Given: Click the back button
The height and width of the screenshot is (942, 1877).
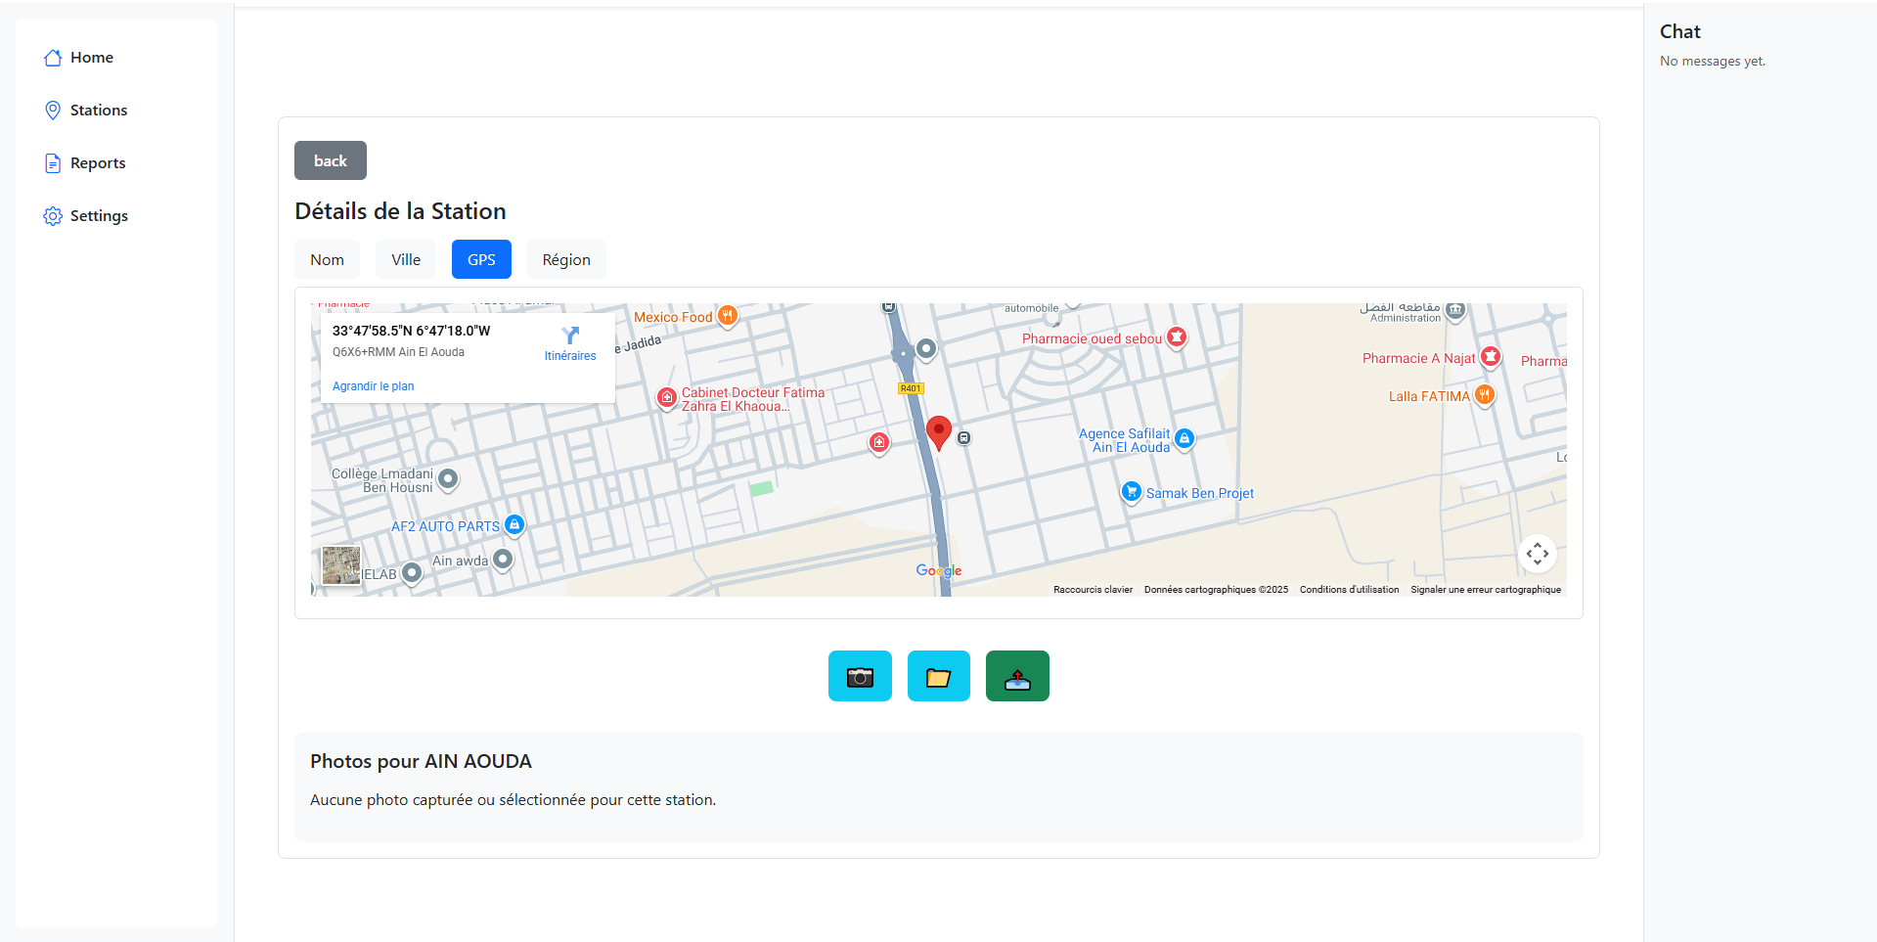Looking at the screenshot, I should click(x=330, y=160).
